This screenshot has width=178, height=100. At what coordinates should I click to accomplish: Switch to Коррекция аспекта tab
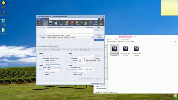[53, 47]
